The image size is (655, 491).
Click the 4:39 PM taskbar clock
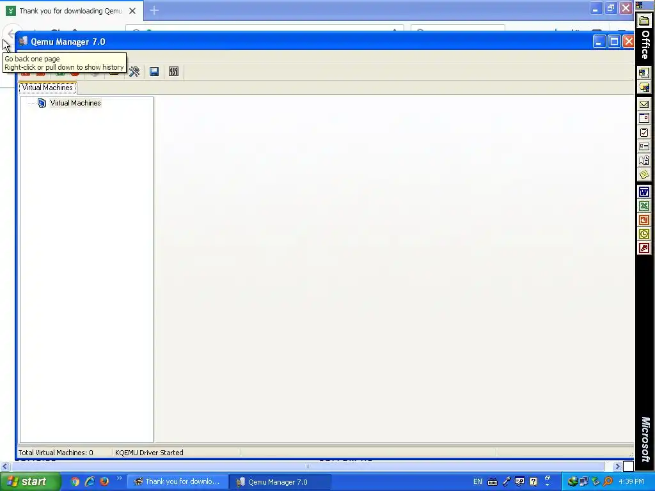[x=631, y=482]
